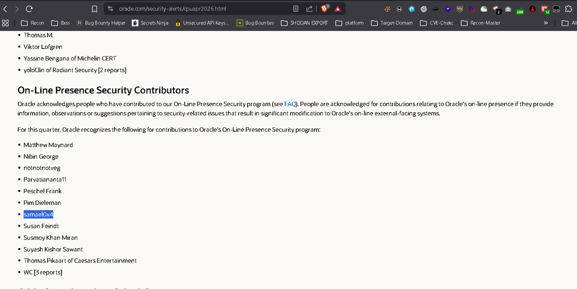Bookmark this page with the bookmark icon

95,9
